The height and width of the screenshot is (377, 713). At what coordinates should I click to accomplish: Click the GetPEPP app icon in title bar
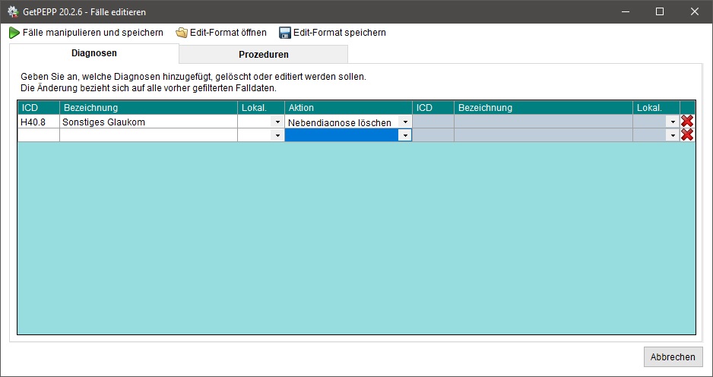(13, 11)
